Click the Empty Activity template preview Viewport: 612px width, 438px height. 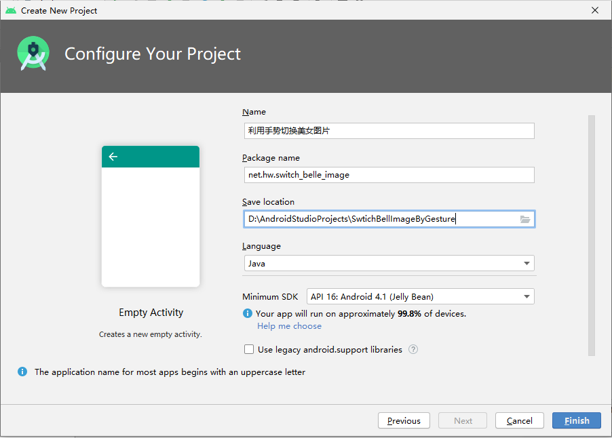point(151,216)
